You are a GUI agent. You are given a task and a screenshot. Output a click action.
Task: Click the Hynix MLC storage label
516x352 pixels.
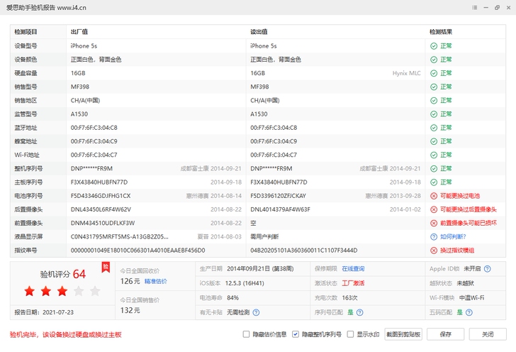pyautogui.click(x=407, y=73)
